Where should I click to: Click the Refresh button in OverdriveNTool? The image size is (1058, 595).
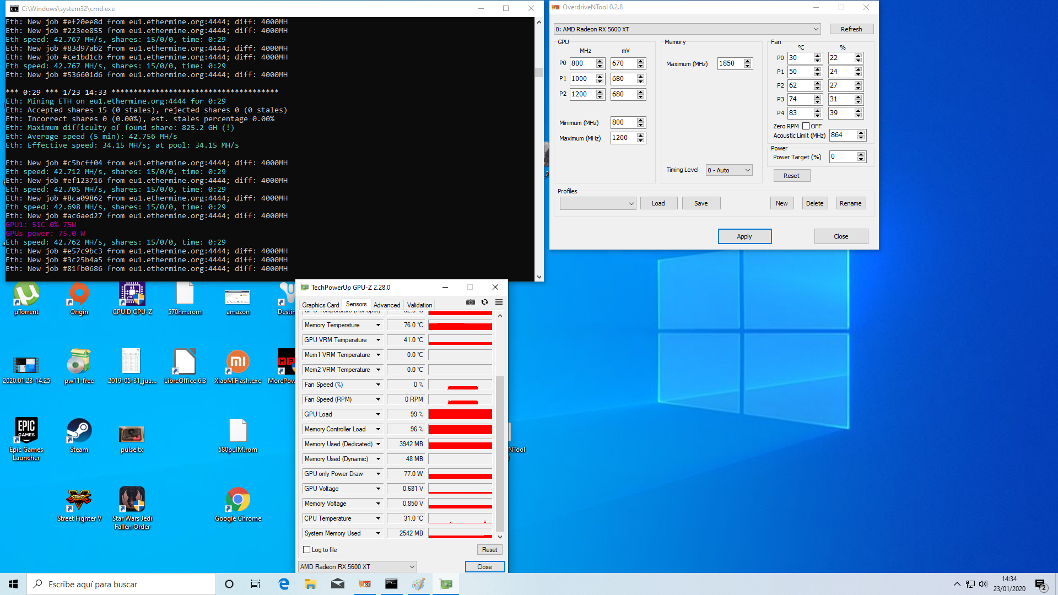pos(851,29)
